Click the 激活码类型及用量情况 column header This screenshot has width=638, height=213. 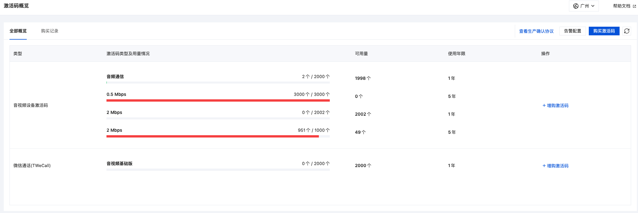click(128, 54)
